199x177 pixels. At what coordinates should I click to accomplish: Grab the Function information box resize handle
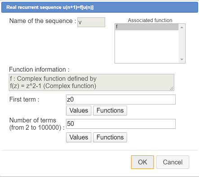click(172, 89)
